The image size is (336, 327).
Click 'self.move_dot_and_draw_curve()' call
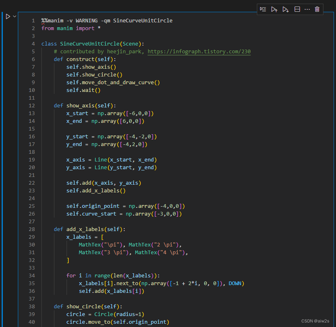pos(113,83)
